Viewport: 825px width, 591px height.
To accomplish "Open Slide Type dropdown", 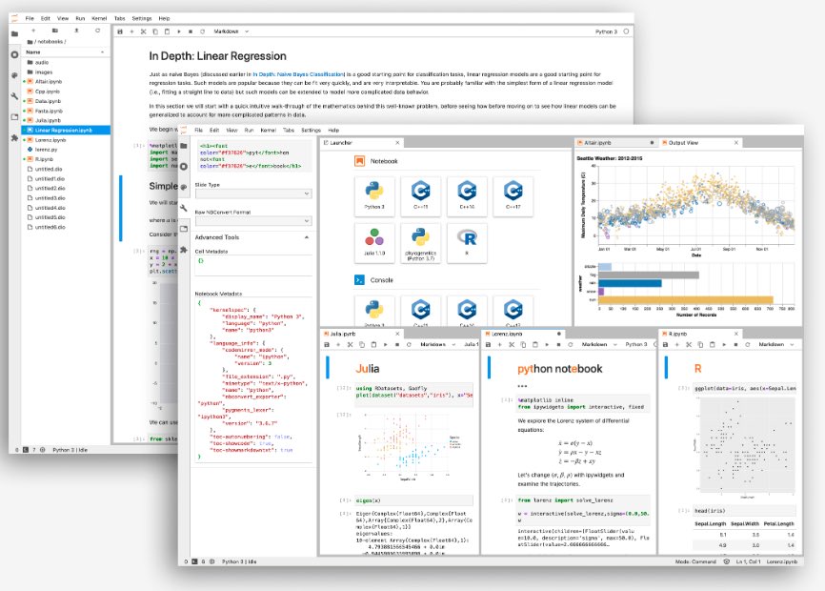I will 253,194.
